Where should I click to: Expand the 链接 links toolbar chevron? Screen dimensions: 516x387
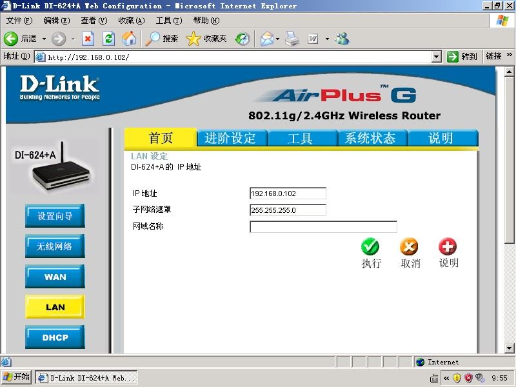click(x=510, y=55)
